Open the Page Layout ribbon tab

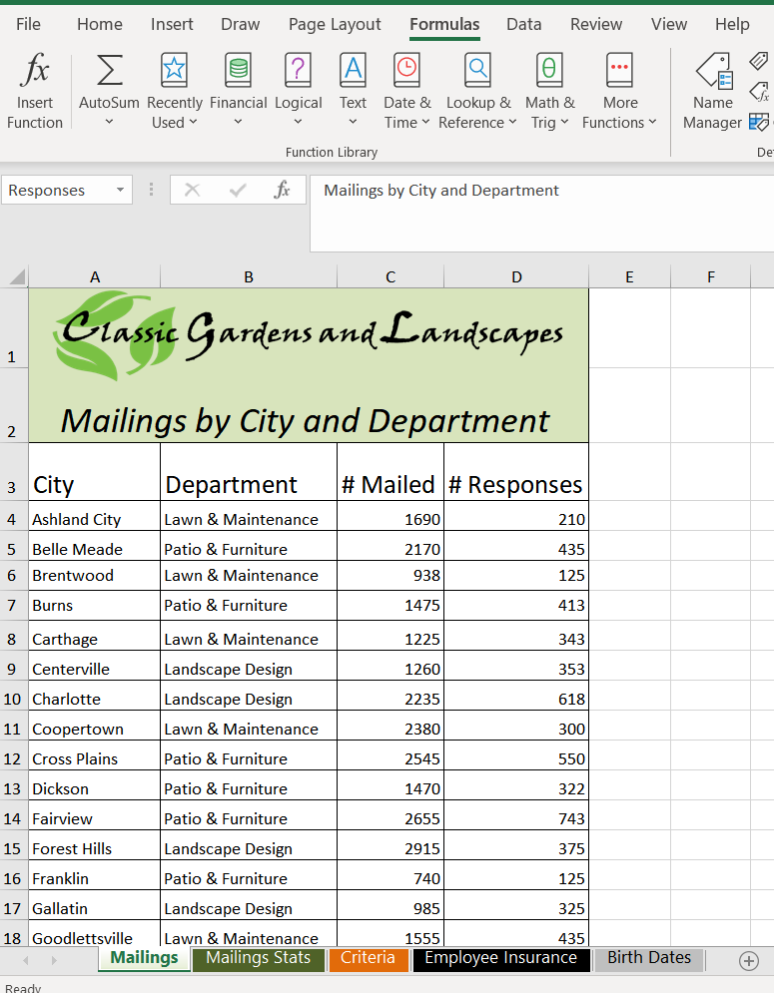tap(335, 24)
